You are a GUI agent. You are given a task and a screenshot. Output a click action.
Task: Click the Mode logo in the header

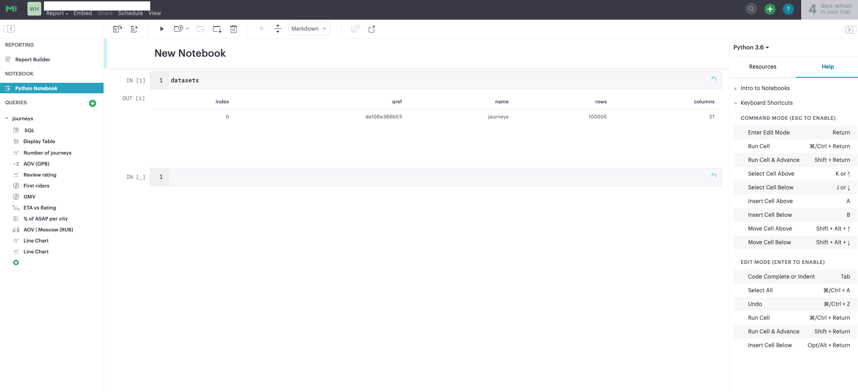(11, 9)
